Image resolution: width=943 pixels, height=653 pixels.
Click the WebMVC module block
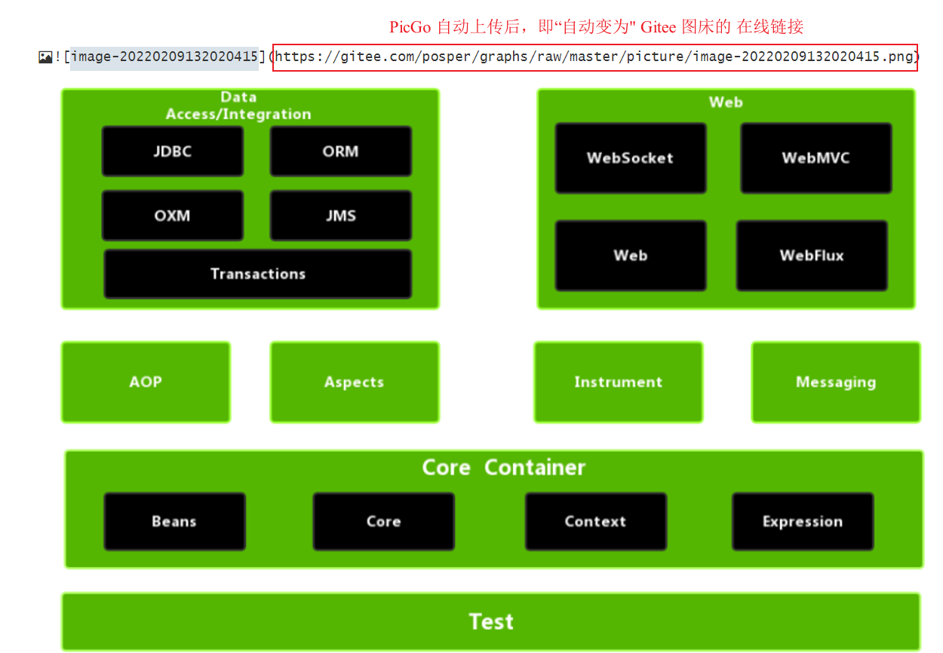click(x=816, y=158)
